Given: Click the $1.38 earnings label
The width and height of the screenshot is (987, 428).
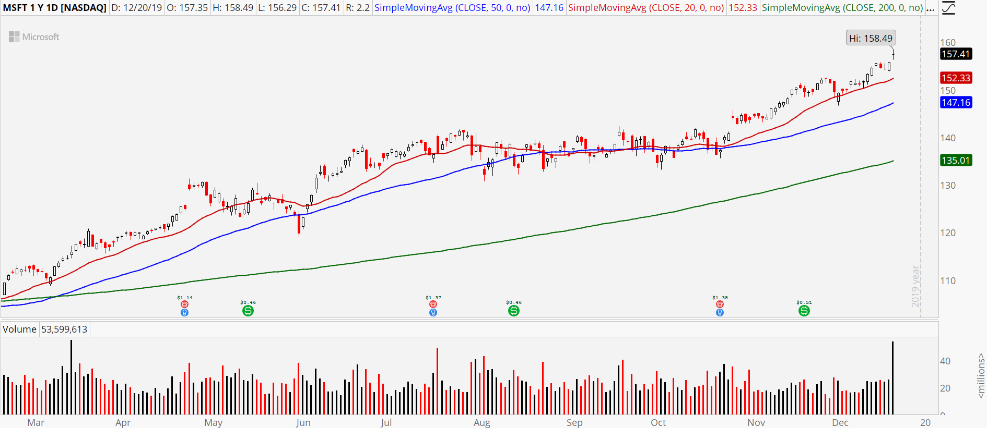Looking at the screenshot, I should [720, 298].
